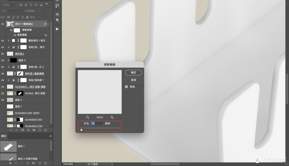
Task: Click fill path with foreground color icon
Action: click(10, 163)
